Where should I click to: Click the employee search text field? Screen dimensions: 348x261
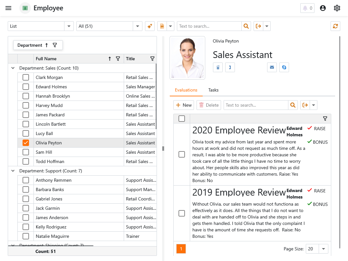tap(209, 26)
